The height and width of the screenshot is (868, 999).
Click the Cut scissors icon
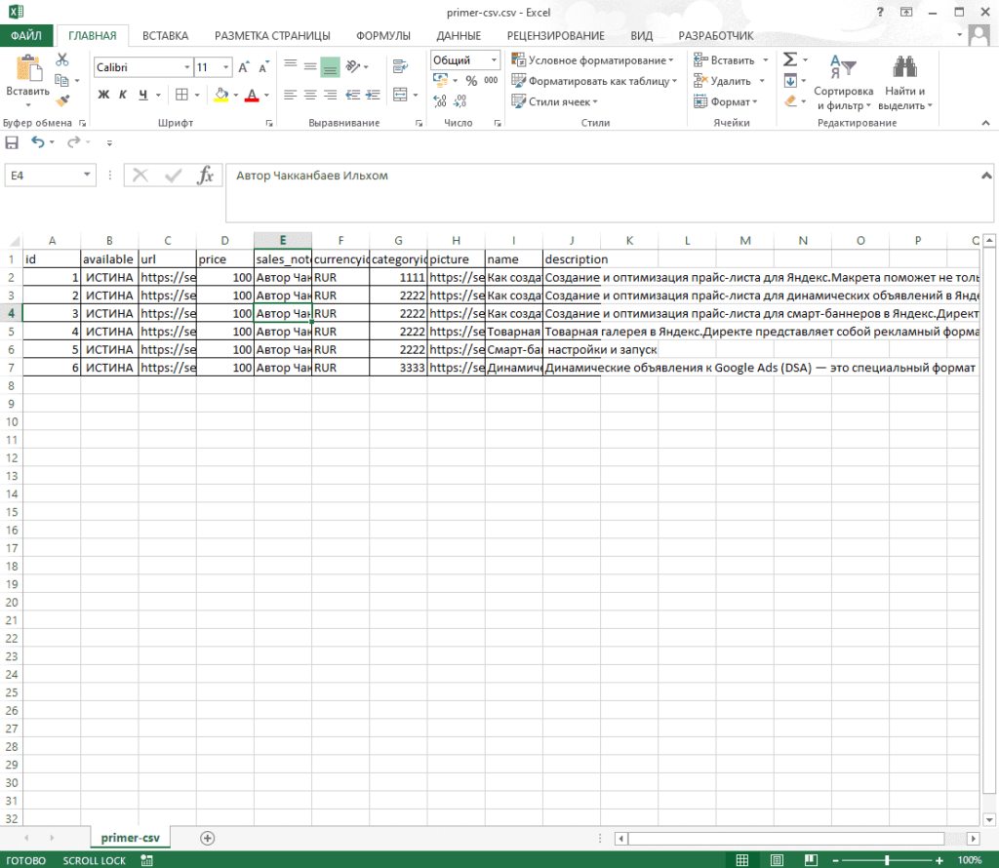pyautogui.click(x=62, y=60)
